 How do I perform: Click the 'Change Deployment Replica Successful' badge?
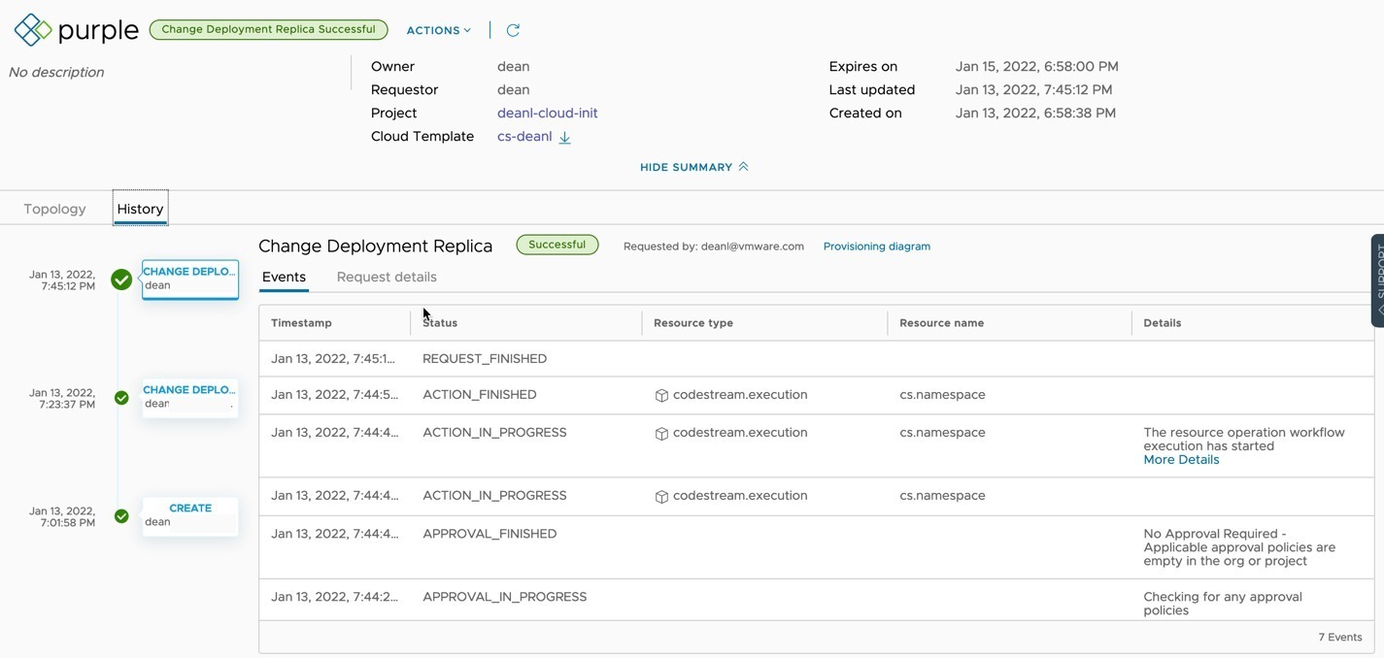(x=268, y=30)
